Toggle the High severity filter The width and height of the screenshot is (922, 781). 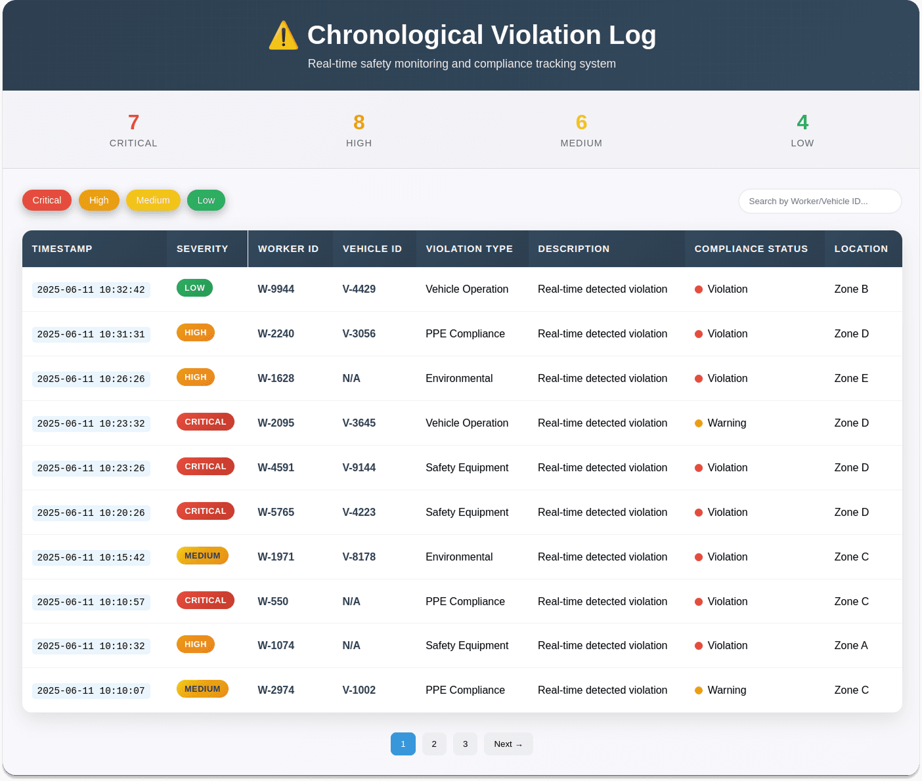(99, 200)
